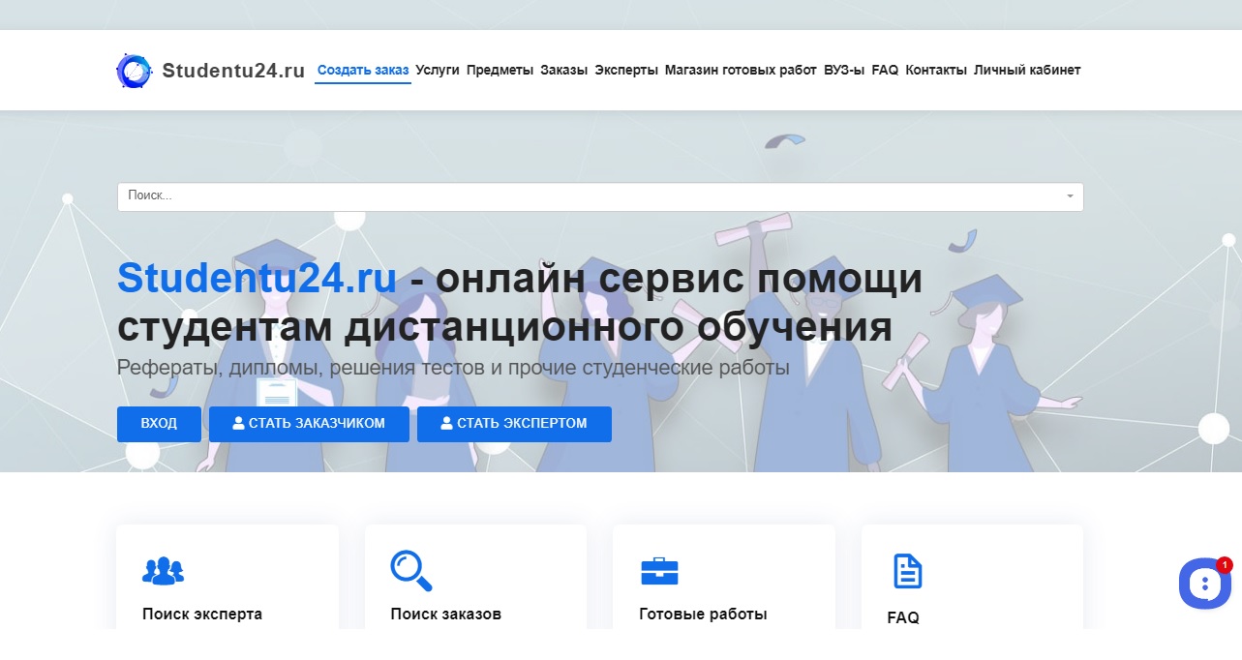The image size is (1242, 660).
Task: Click the Studentu24.ru logo icon
Action: tap(134, 71)
